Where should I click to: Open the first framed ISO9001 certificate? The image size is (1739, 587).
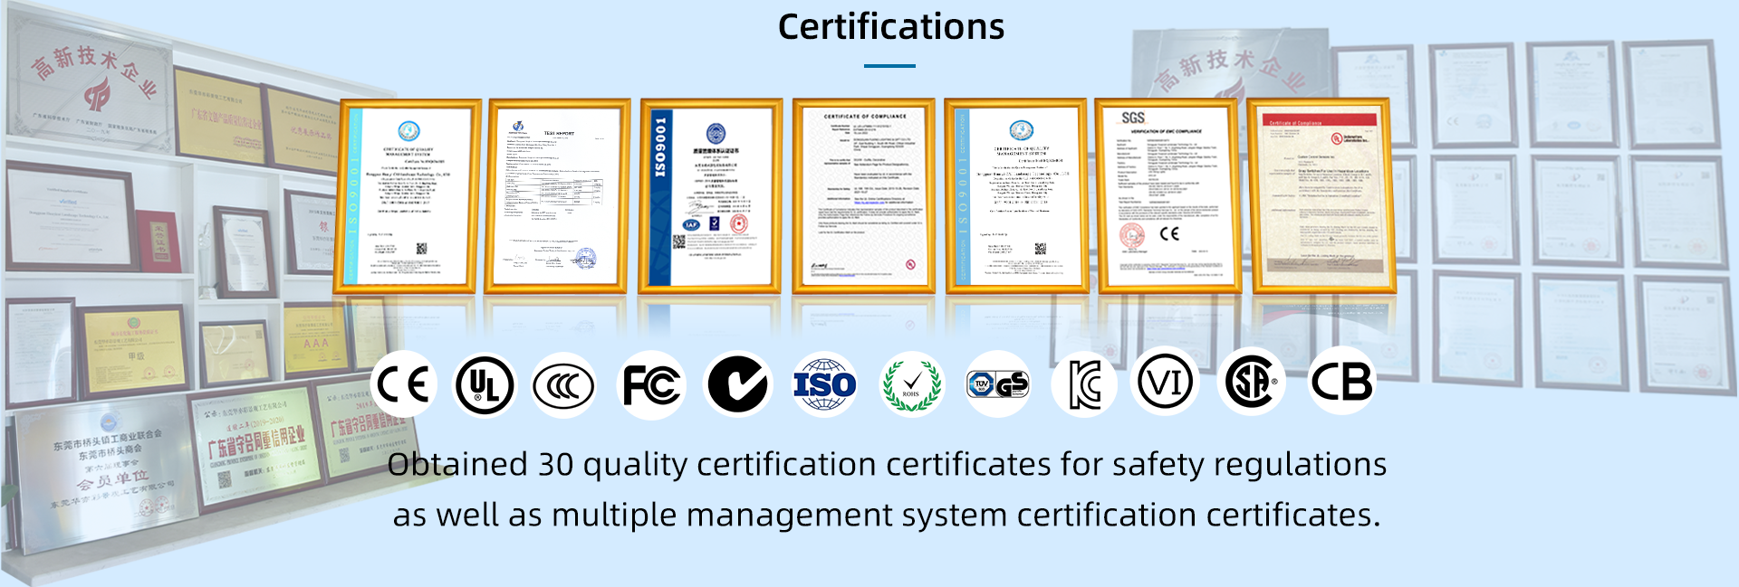[408, 196]
